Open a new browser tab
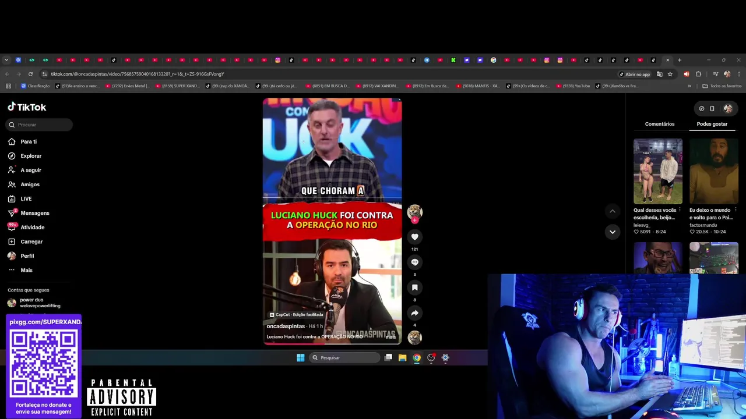The image size is (746, 419). [679, 60]
